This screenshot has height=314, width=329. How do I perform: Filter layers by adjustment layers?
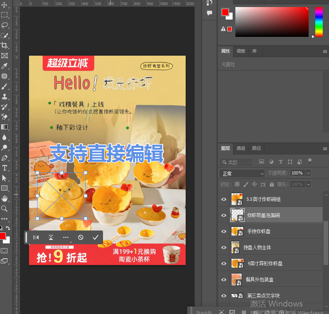[x=271, y=162]
